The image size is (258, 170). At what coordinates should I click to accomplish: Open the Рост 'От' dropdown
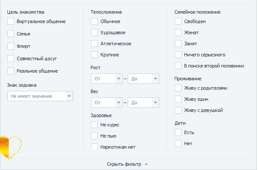[x=107, y=79]
